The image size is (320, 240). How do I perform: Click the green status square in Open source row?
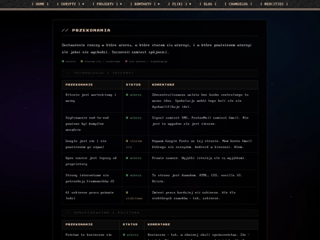click(x=127, y=158)
